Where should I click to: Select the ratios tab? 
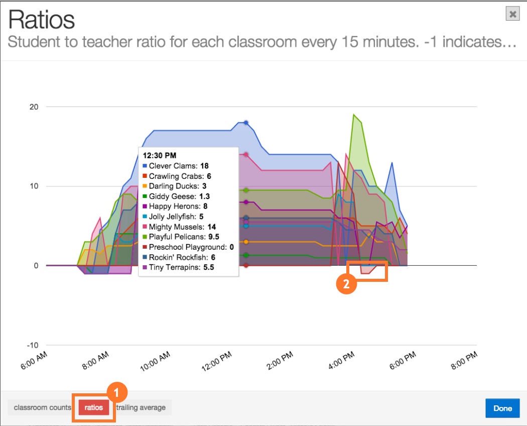click(94, 407)
